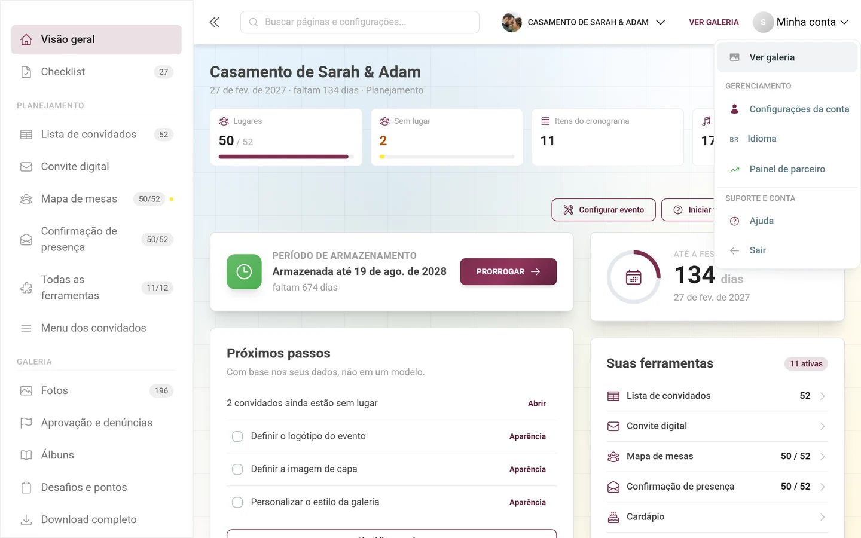Click the Fotos image icon in sidebar

[x=26, y=390]
